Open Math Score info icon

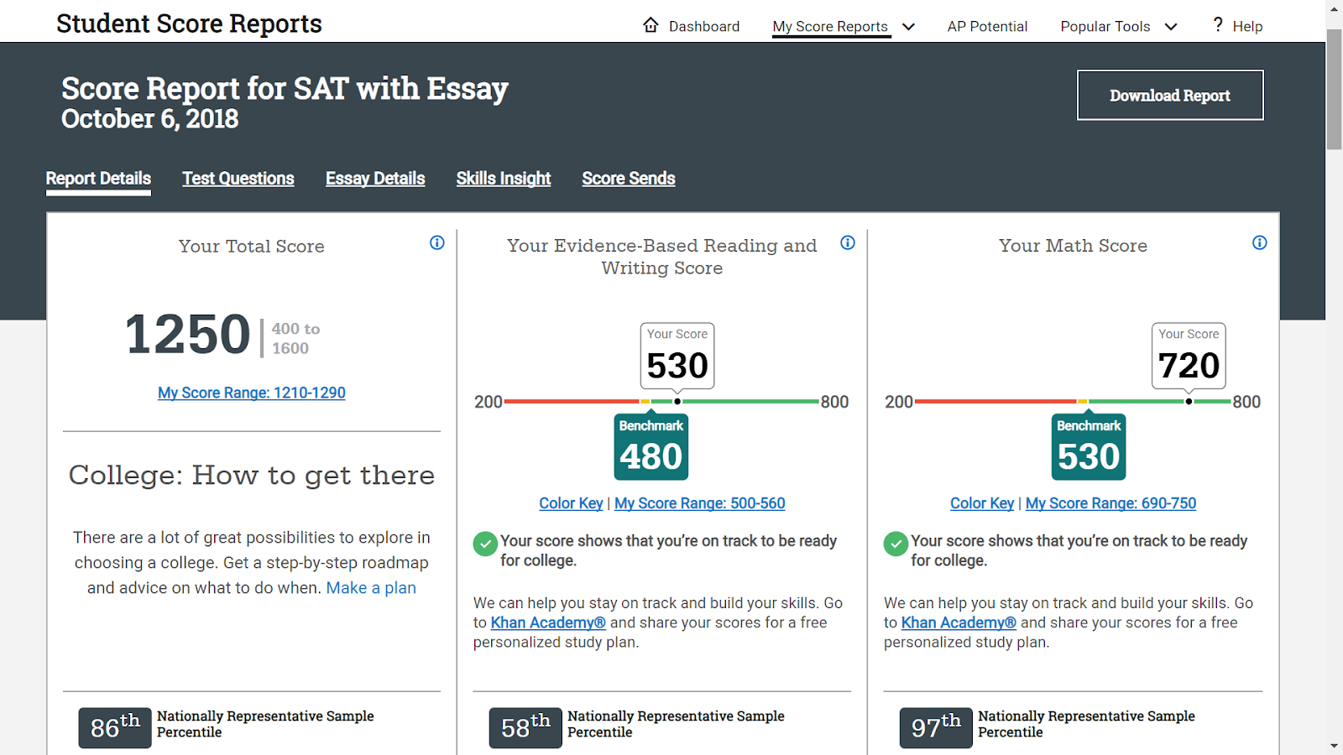pyautogui.click(x=1260, y=242)
